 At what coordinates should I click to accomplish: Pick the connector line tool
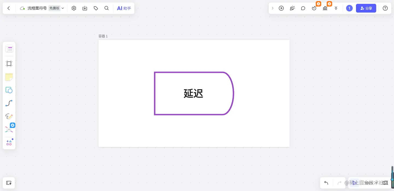click(x=9, y=103)
